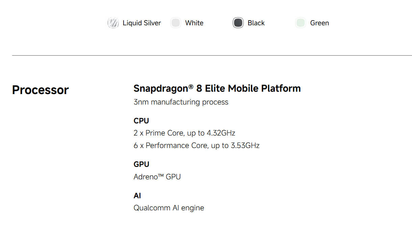Click the Adreno GPU text
Image resolution: width=412 pixels, height=236 pixels.
157,177
